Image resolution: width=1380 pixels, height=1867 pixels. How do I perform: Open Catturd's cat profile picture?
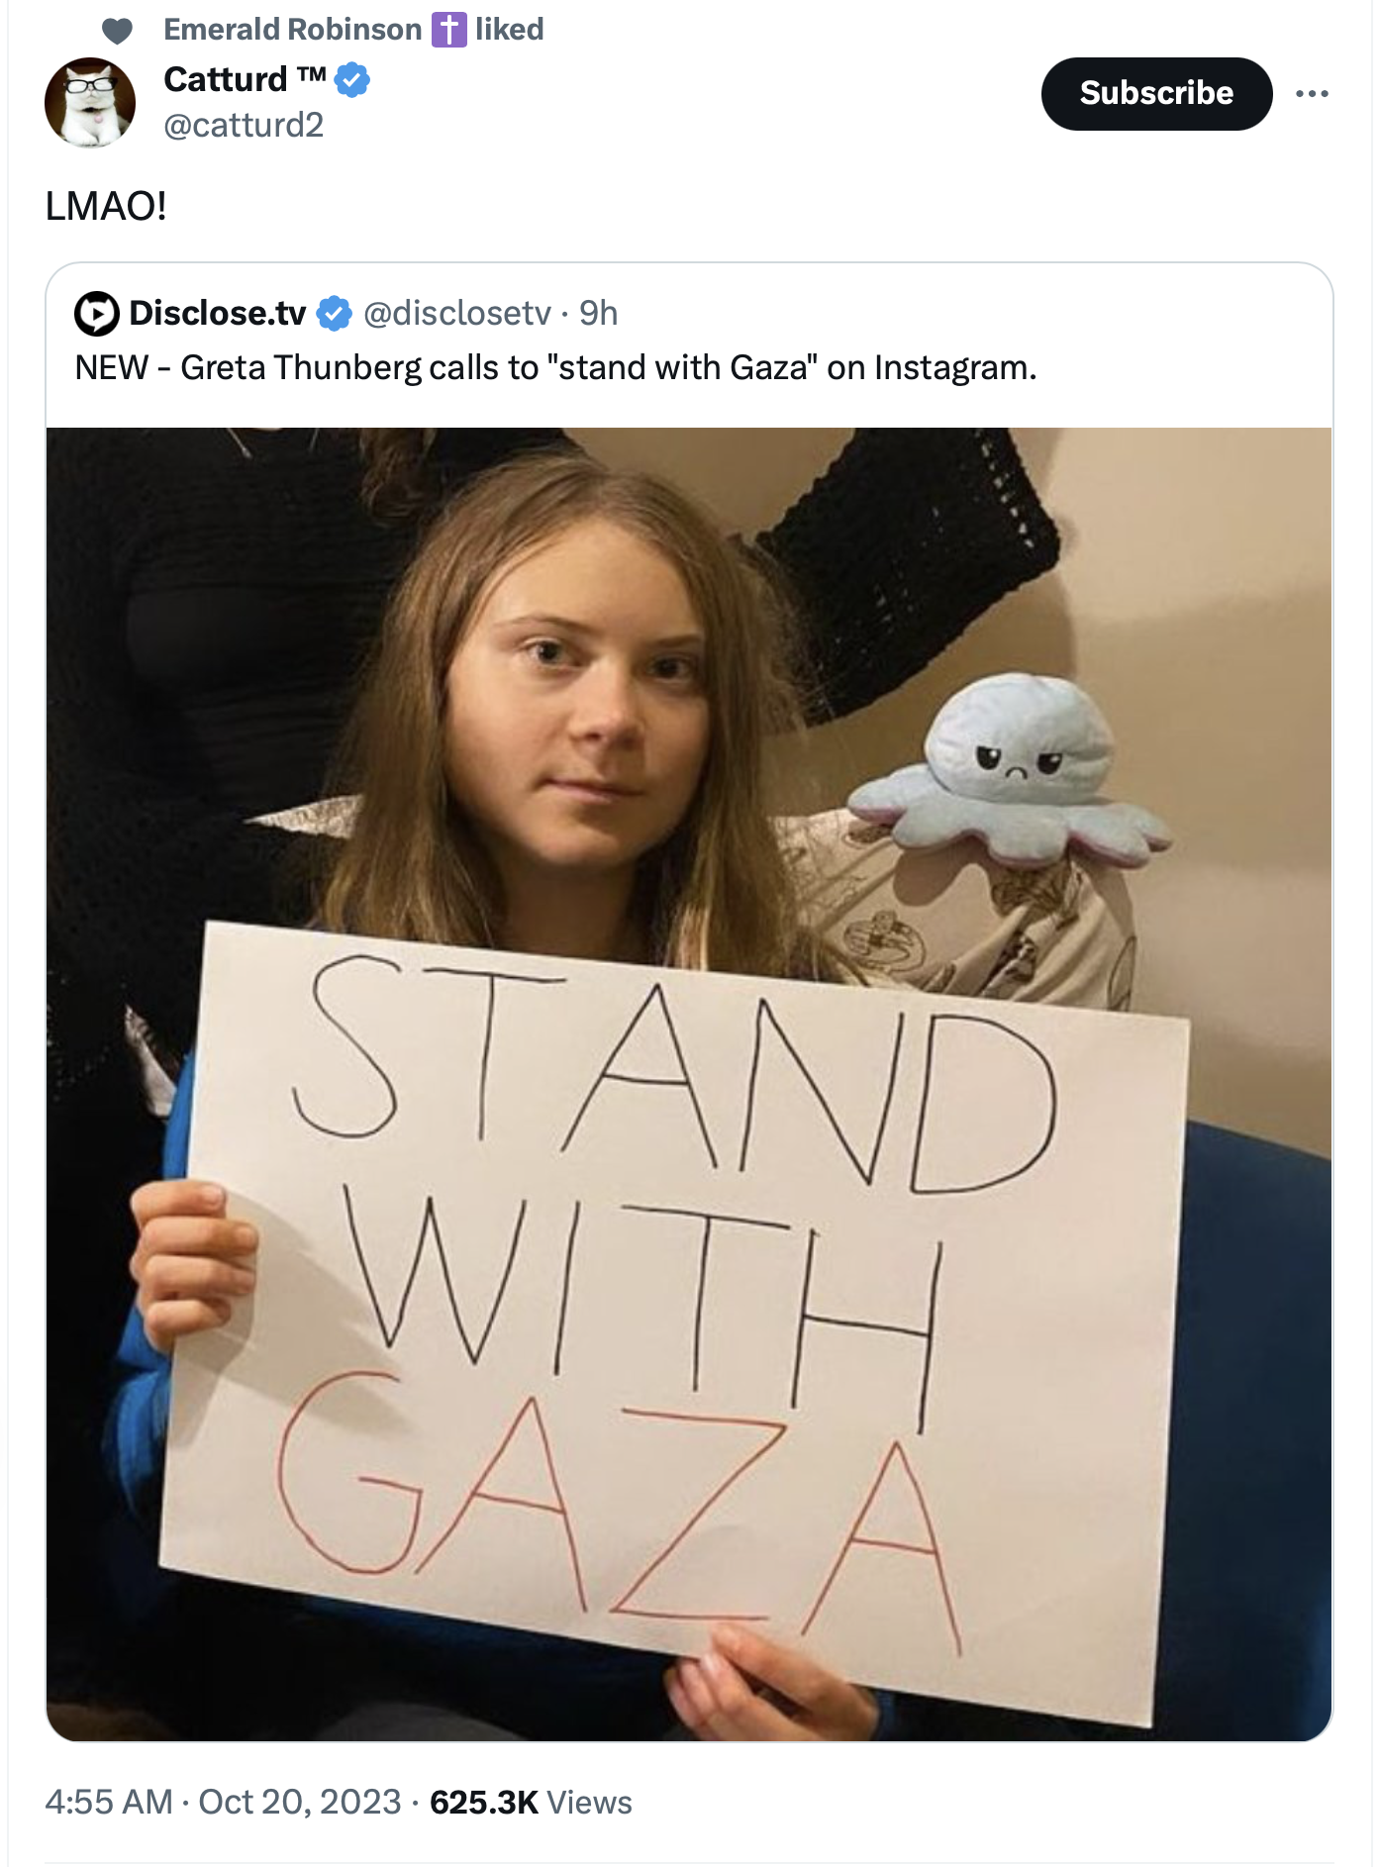click(90, 103)
